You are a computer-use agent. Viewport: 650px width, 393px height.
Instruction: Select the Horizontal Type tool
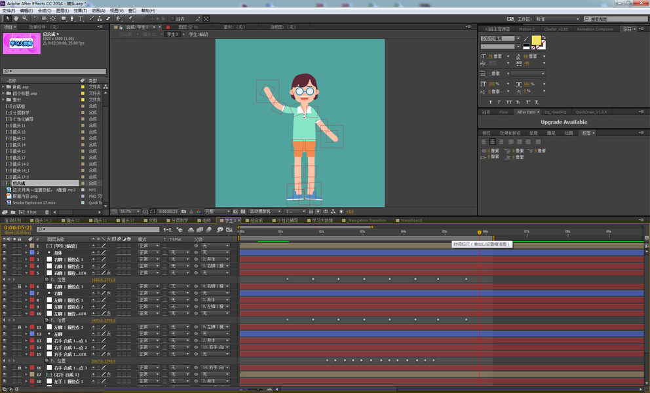point(81,19)
